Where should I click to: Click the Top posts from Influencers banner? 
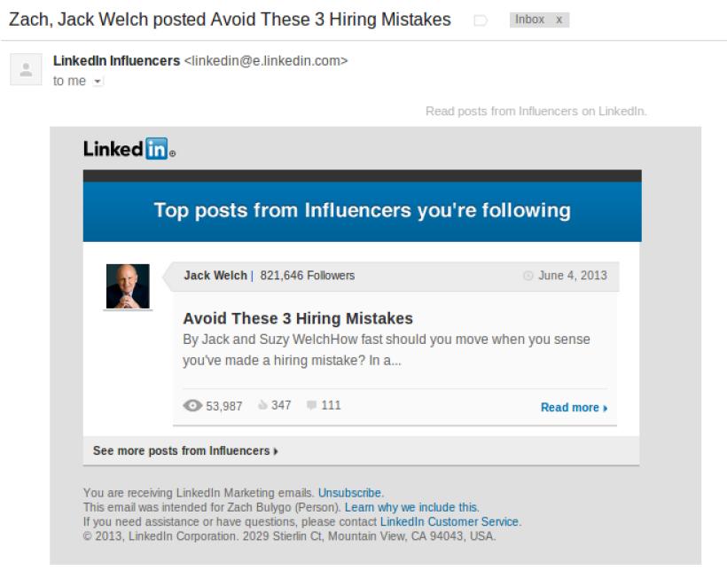[362, 211]
